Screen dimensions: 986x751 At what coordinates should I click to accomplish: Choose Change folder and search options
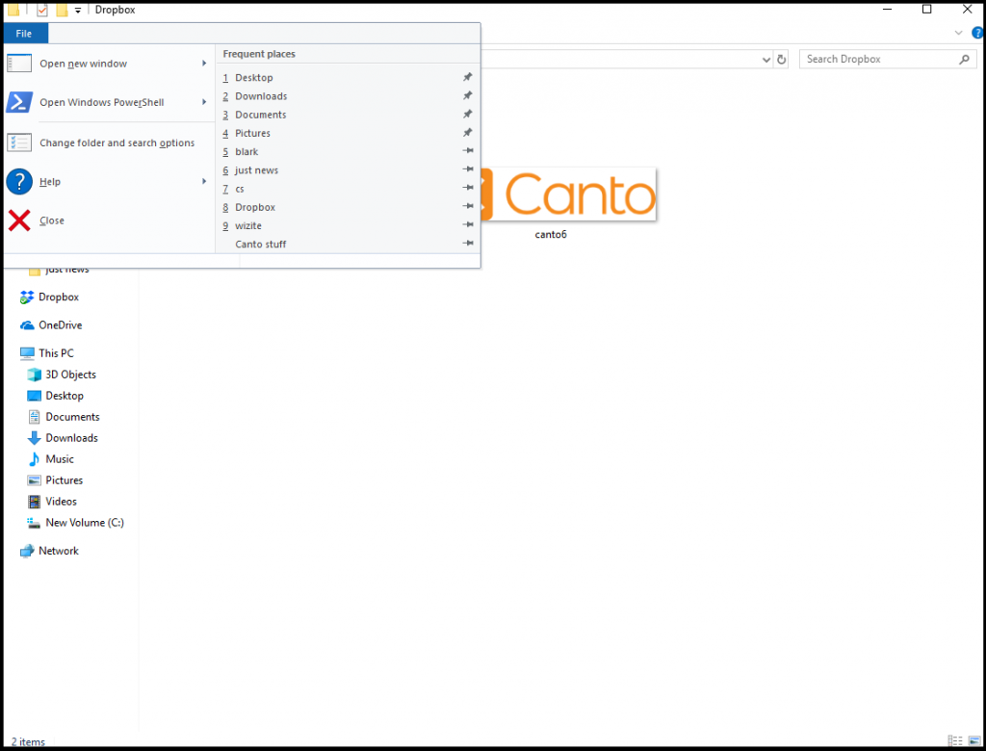pyautogui.click(x=117, y=142)
